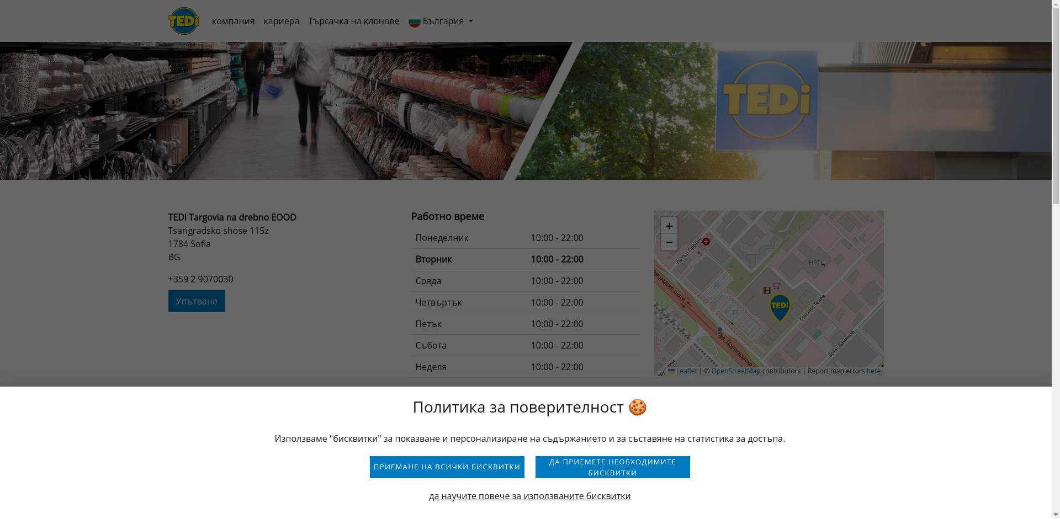This screenshot has height=519, width=1060.
Task: Select Търсачка на клонове in the navigation
Action: click(353, 21)
